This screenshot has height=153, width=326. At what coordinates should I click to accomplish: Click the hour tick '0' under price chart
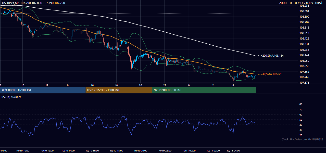point(189,85)
